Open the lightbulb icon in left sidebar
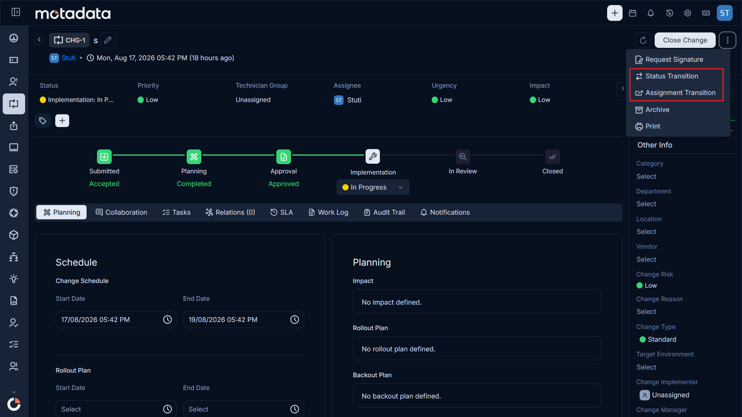 coord(14,279)
